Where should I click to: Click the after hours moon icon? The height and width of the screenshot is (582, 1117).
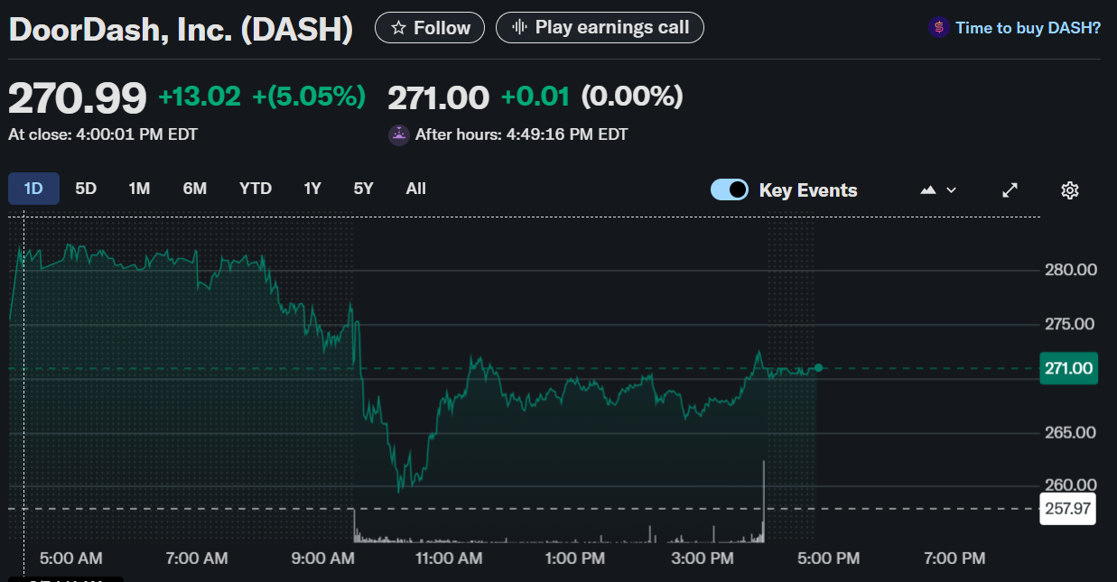[x=398, y=135]
